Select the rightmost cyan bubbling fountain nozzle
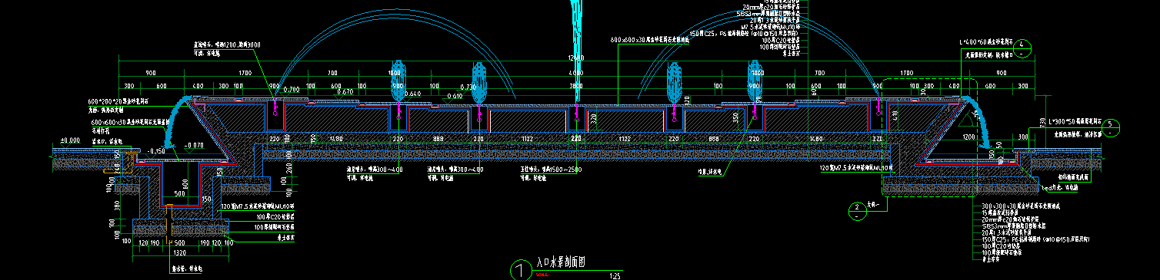The image size is (1160, 280). [755, 81]
